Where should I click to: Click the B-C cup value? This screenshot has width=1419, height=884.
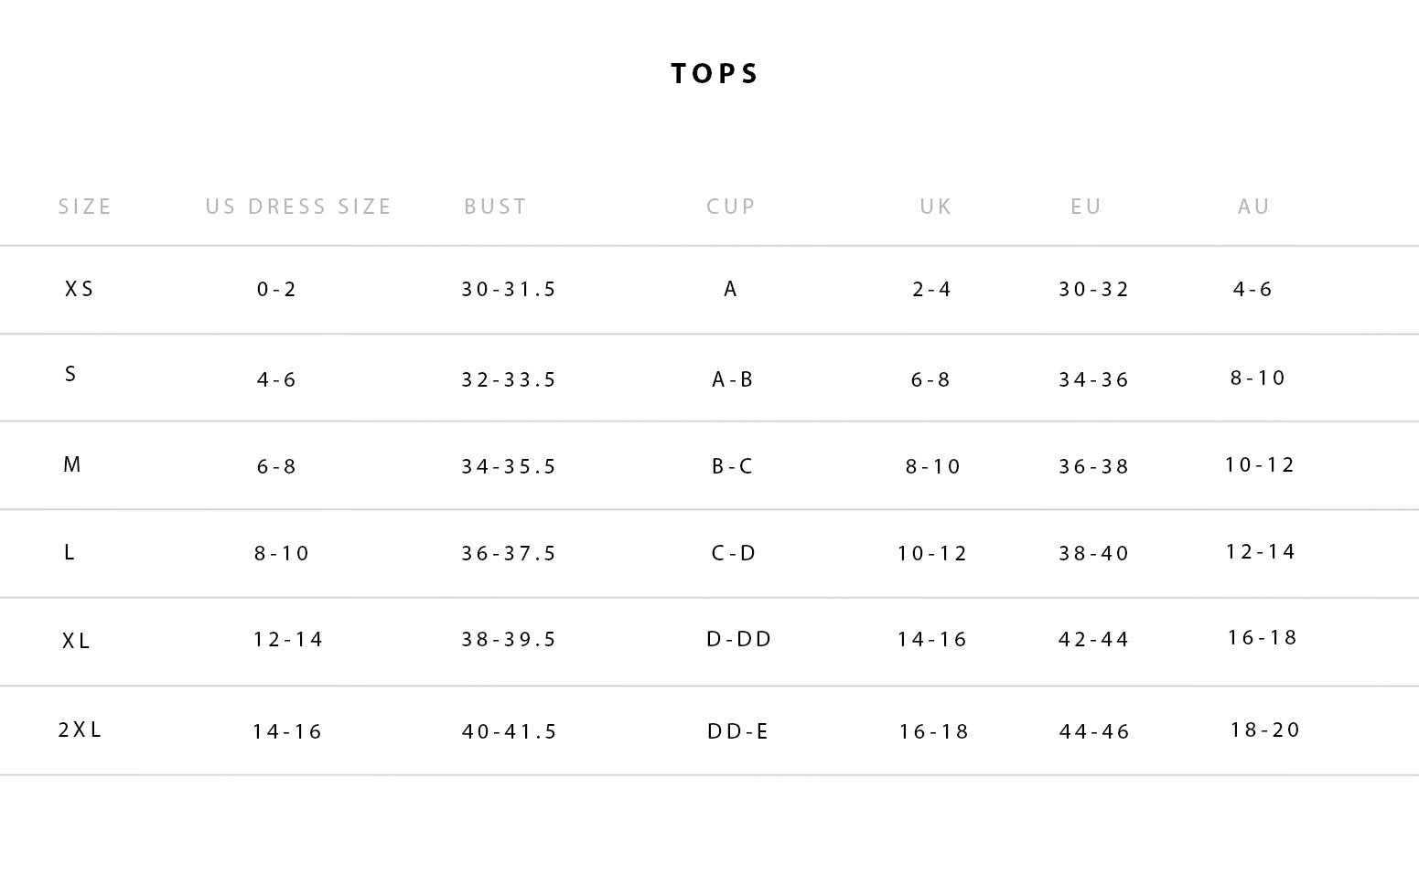point(732,466)
